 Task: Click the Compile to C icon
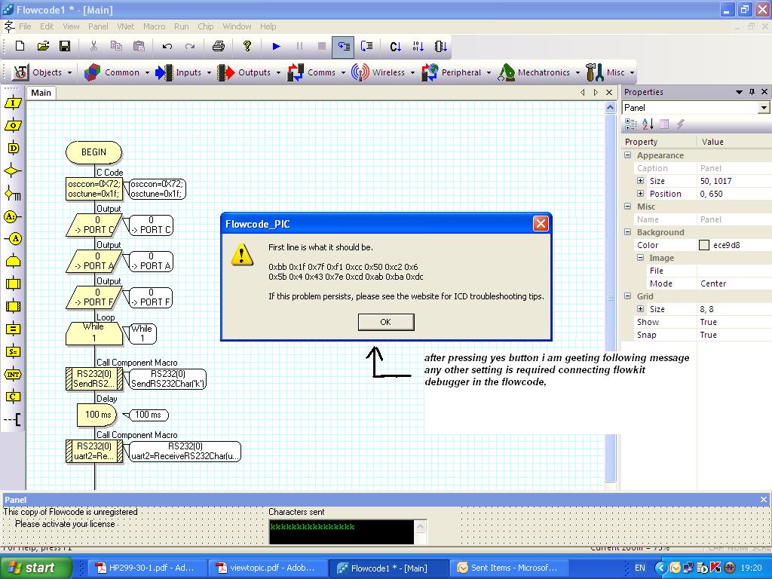point(395,46)
